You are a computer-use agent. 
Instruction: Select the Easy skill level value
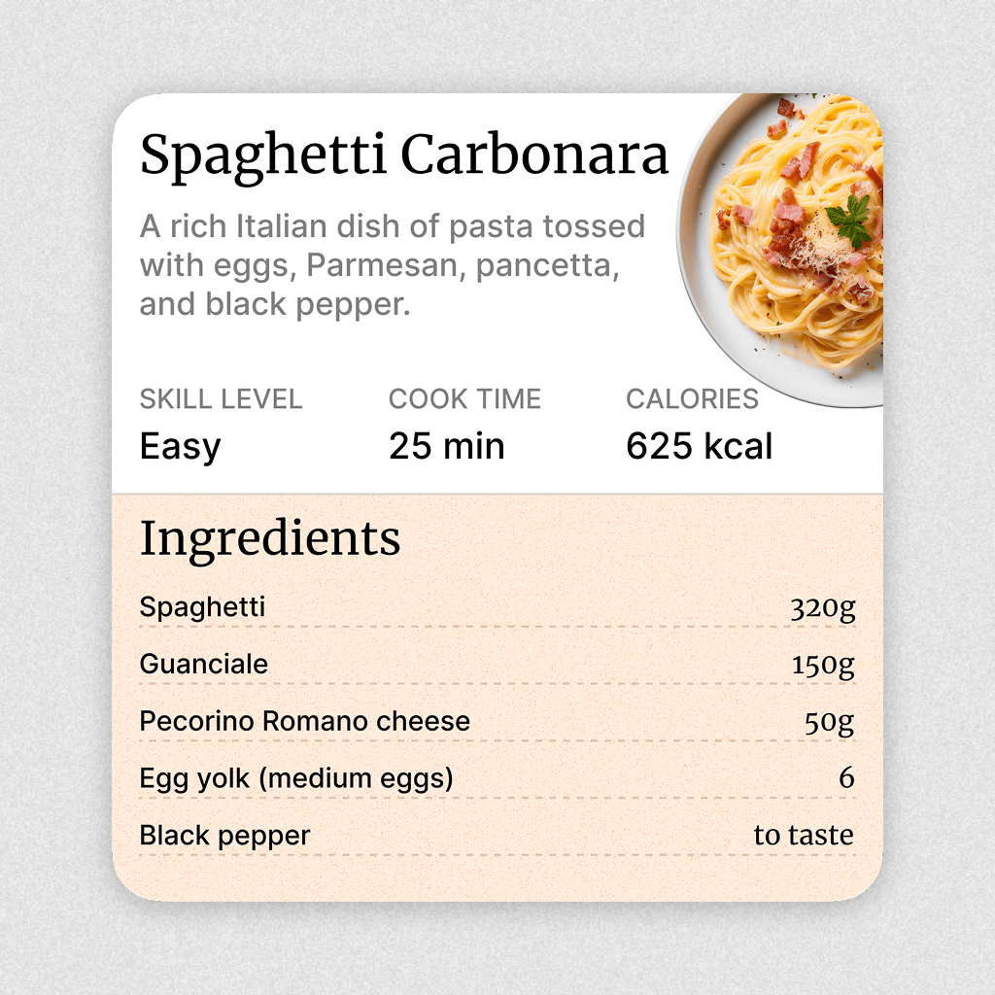pyautogui.click(x=181, y=447)
